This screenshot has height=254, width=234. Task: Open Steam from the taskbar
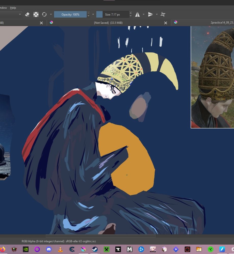pyautogui.click(x=94, y=249)
